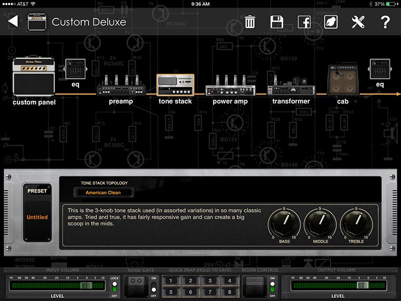The image size is (401, 301).
Task: Select the preamp stage
Action: pos(121,85)
